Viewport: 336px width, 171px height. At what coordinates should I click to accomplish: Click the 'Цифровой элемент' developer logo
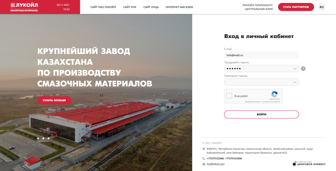(x=309, y=164)
